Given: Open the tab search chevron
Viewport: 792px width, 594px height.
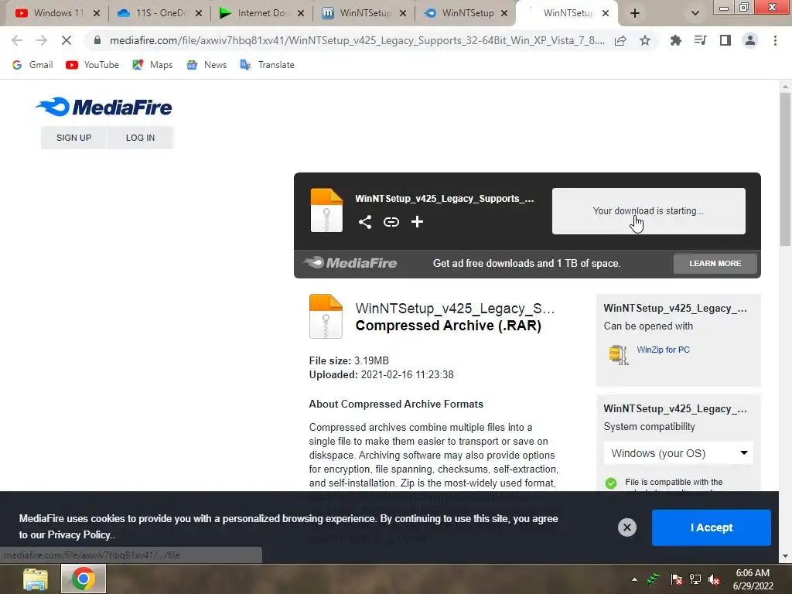Looking at the screenshot, I should click(695, 13).
